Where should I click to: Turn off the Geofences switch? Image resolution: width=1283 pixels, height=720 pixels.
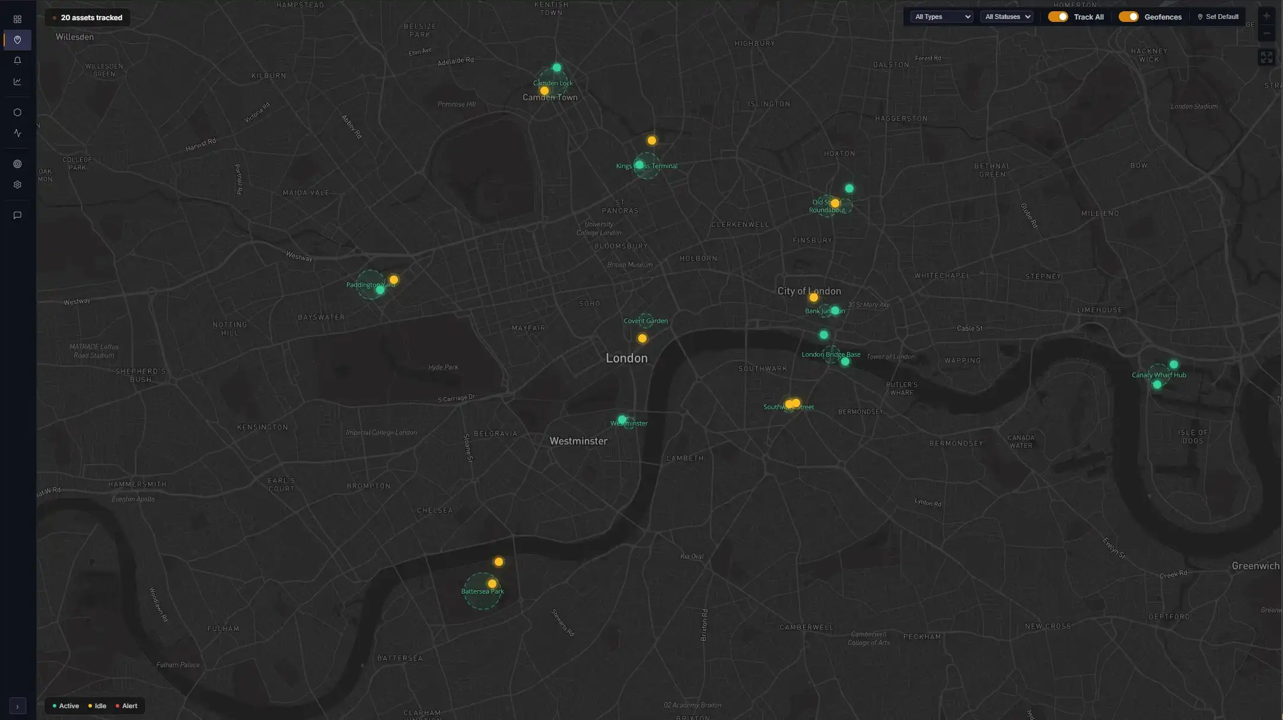click(1128, 17)
